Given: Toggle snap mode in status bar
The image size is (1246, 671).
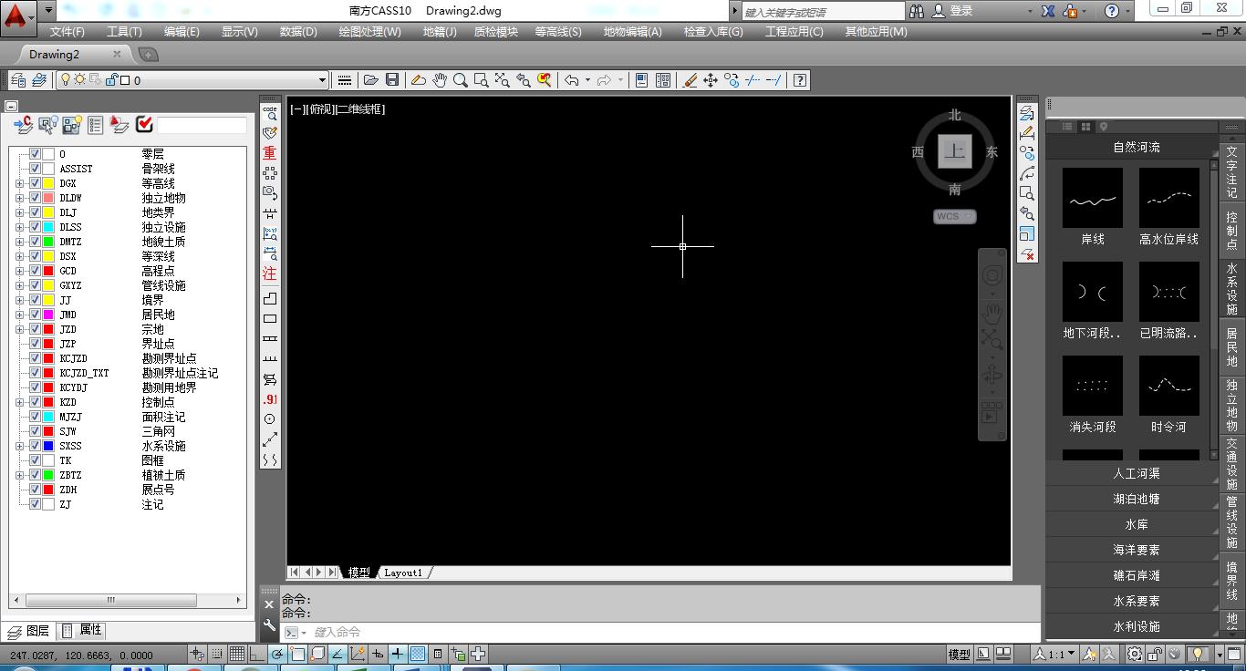Looking at the screenshot, I should (217, 654).
